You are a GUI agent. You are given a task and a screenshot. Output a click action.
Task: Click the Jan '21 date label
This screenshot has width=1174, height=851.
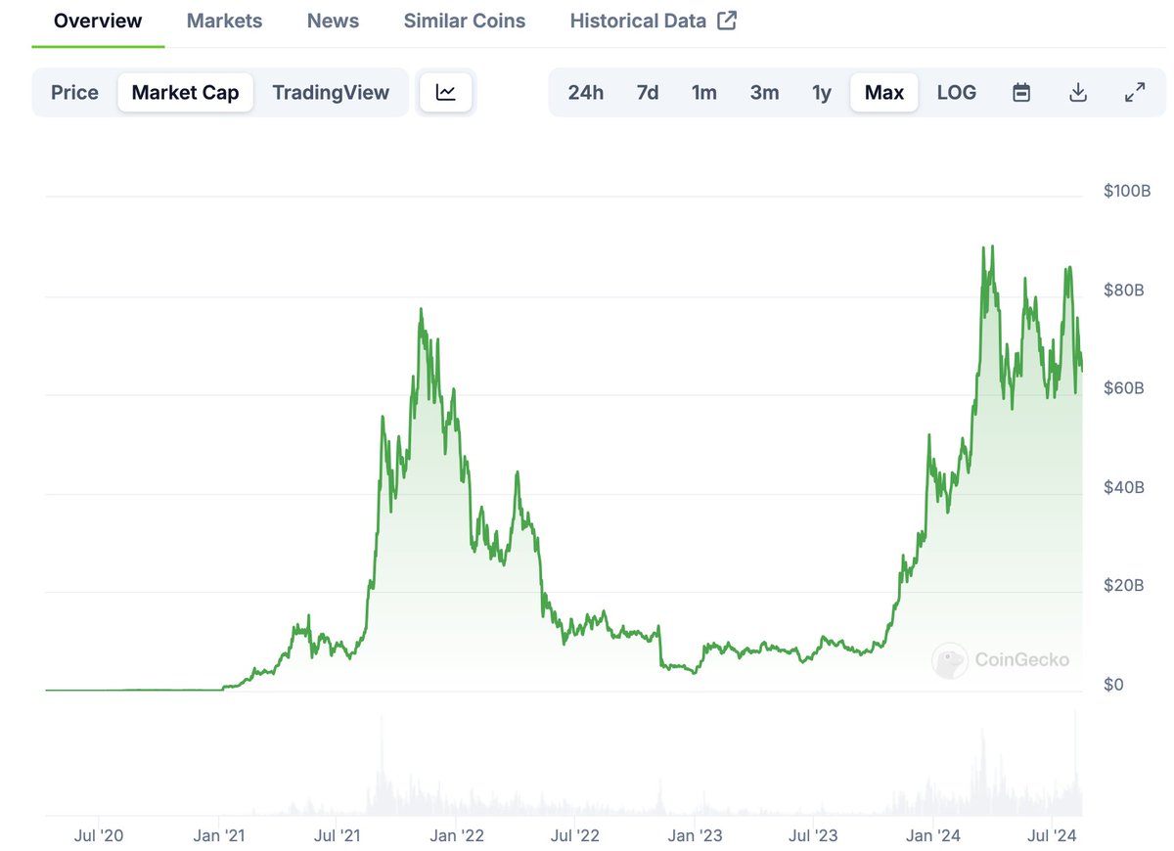[219, 835]
